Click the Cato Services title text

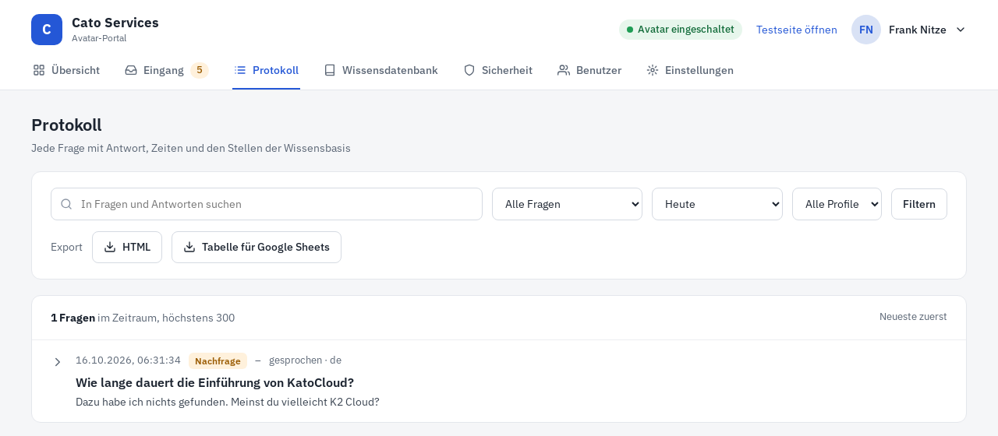[115, 23]
